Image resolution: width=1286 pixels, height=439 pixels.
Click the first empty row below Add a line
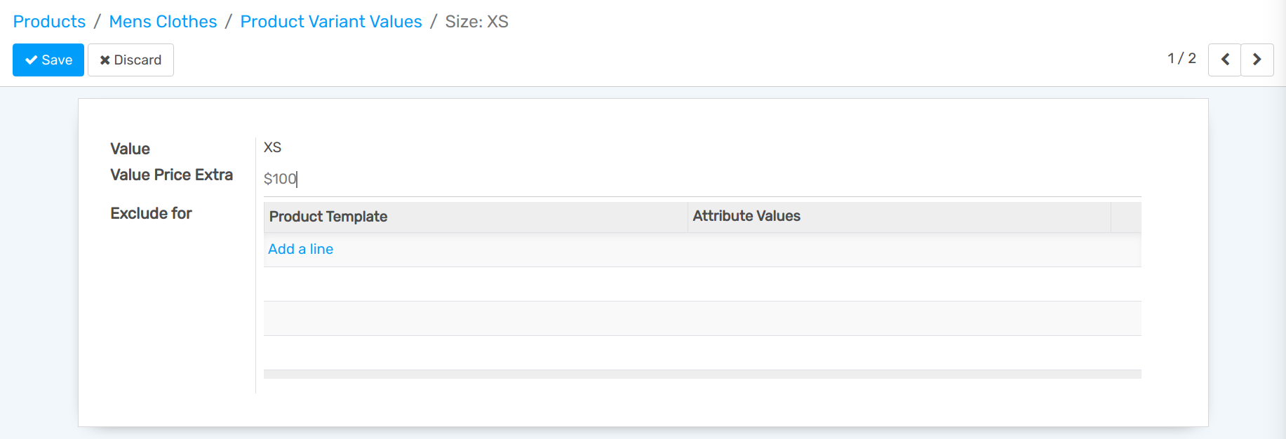[x=702, y=284]
